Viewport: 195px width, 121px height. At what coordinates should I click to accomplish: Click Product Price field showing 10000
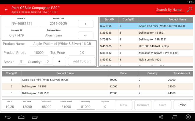tap(39, 53)
